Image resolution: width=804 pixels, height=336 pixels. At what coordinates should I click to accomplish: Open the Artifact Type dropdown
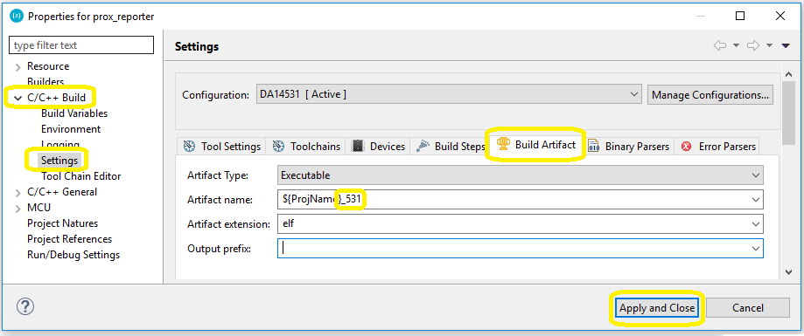[520, 175]
